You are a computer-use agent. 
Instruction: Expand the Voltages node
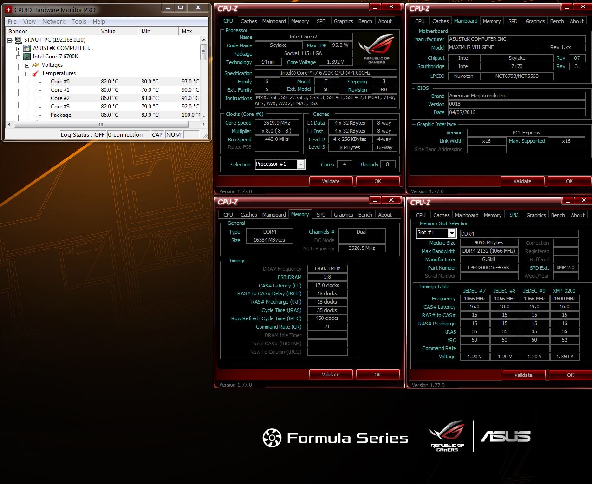pyautogui.click(x=27, y=65)
